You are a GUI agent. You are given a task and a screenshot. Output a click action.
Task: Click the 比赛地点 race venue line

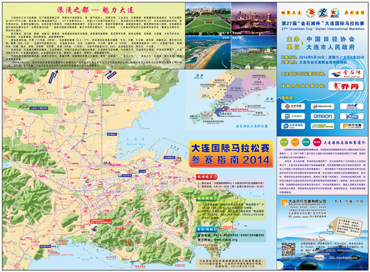tap(314, 62)
